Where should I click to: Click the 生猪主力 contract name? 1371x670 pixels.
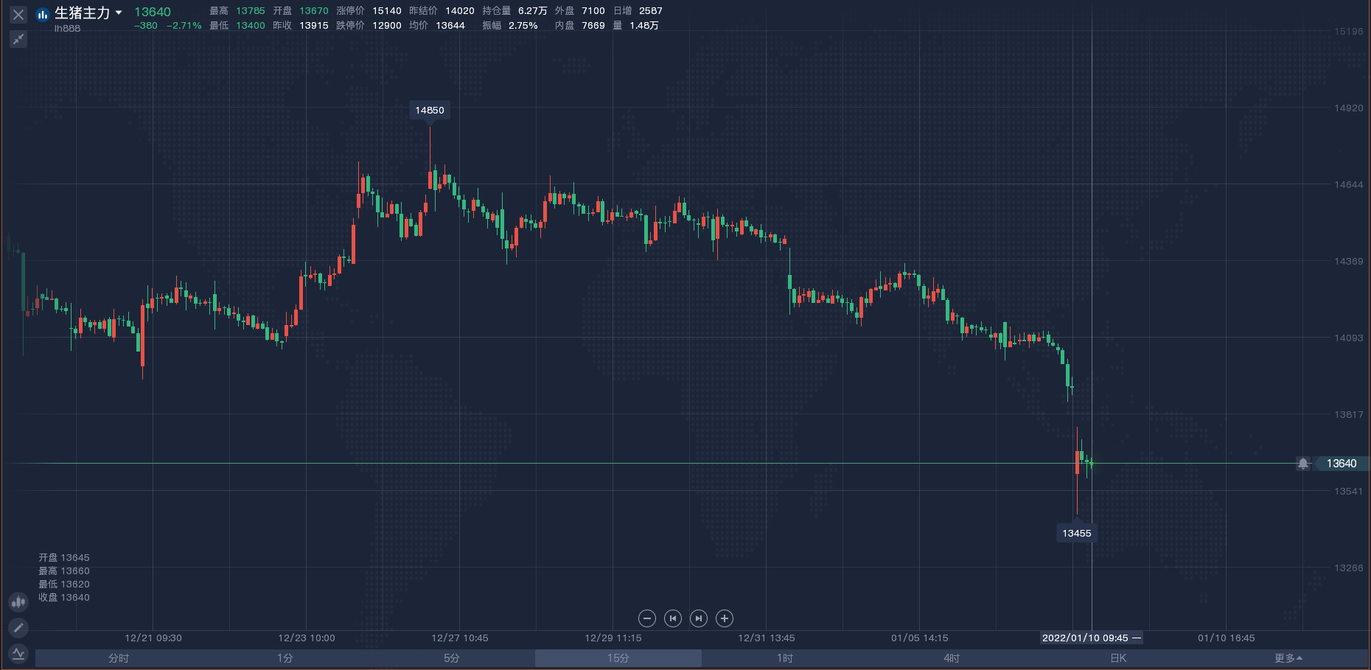tap(83, 13)
